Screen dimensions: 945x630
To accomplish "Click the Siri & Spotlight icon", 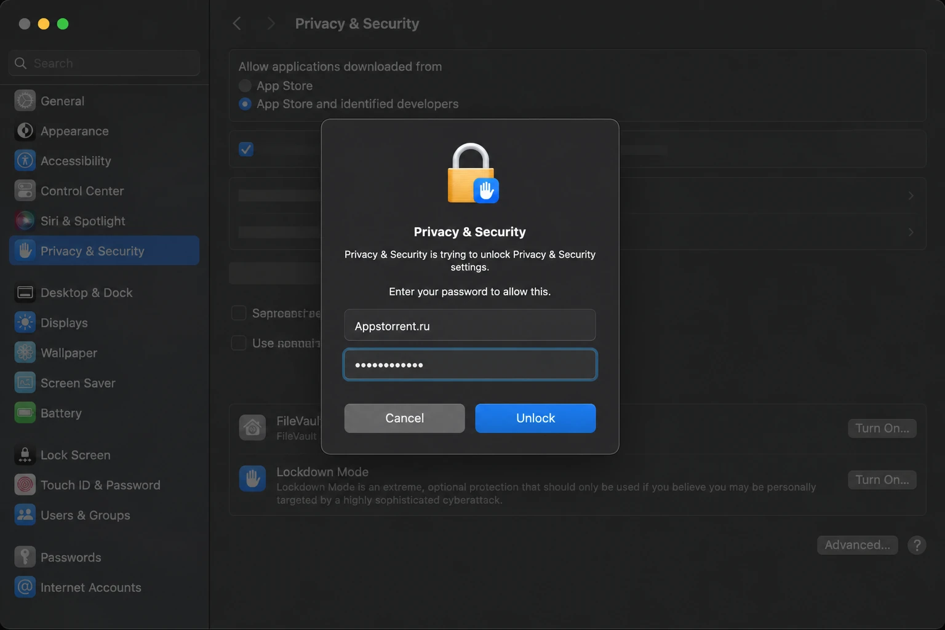I will pyautogui.click(x=25, y=221).
